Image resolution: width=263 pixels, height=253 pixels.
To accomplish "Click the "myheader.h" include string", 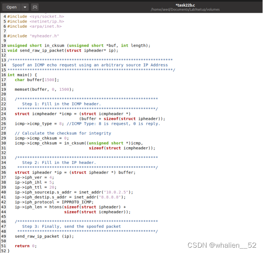I will [44, 36].
